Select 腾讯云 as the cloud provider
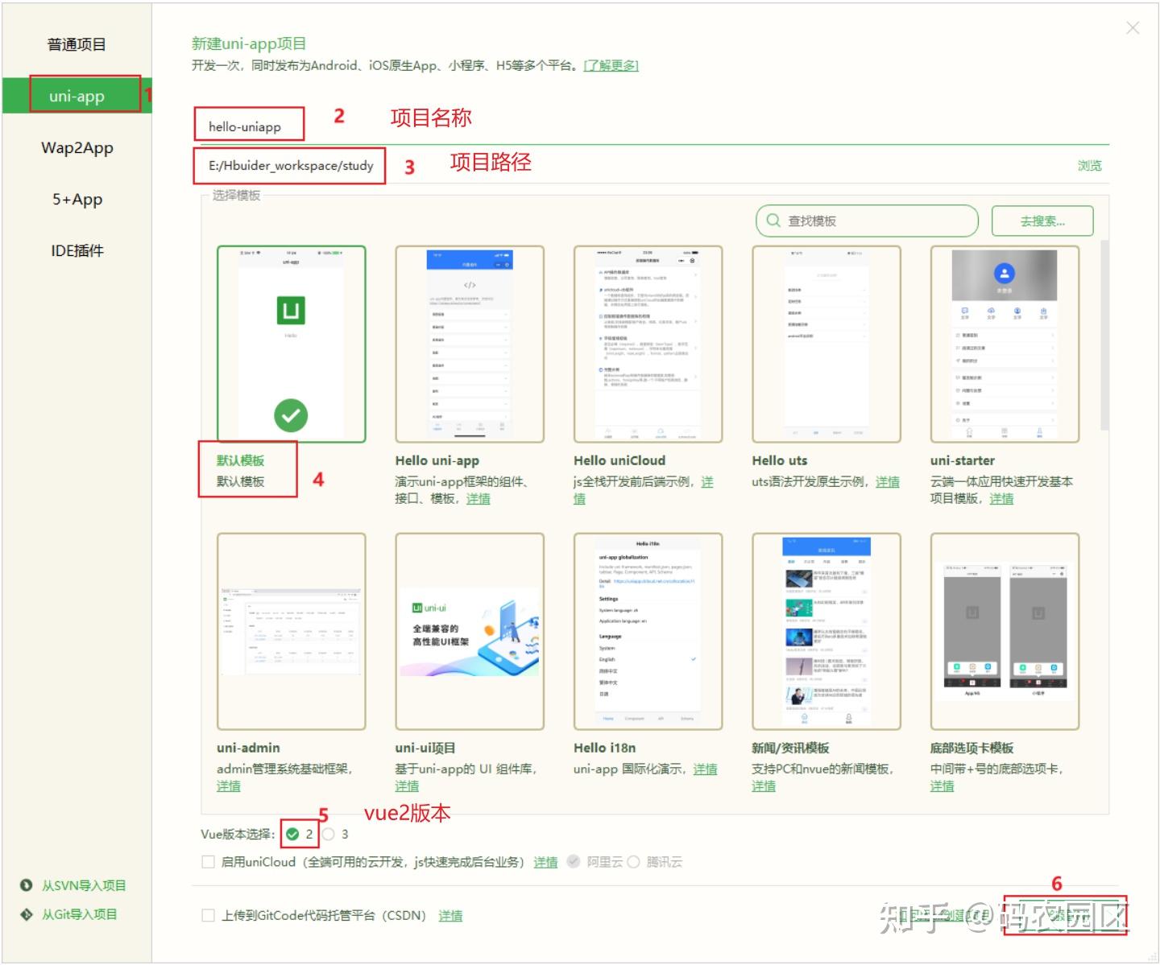The height and width of the screenshot is (965, 1160). [x=635, y=861]
